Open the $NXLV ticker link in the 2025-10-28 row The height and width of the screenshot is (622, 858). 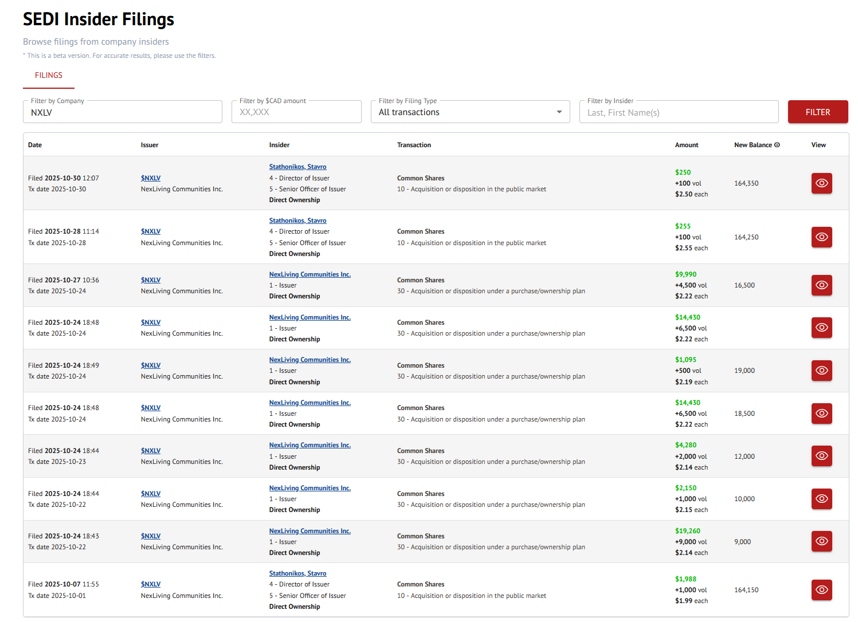tap(151, 231)
